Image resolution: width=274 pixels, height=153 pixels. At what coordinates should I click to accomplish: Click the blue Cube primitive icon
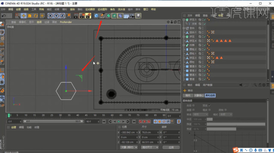96,16
